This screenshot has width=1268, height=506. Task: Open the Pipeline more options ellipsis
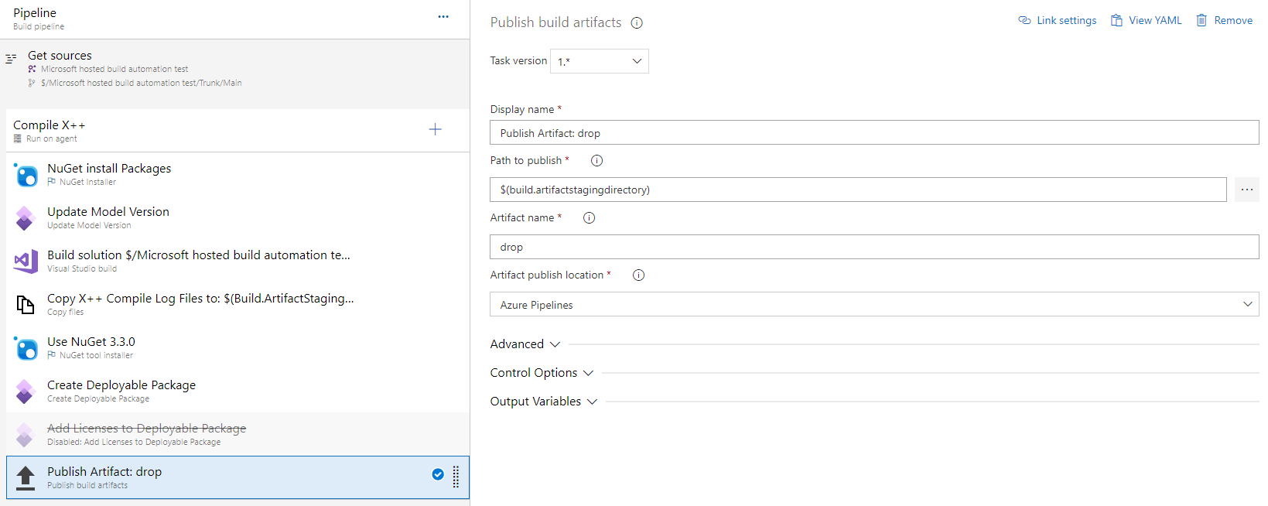click(x=443, y=16)
